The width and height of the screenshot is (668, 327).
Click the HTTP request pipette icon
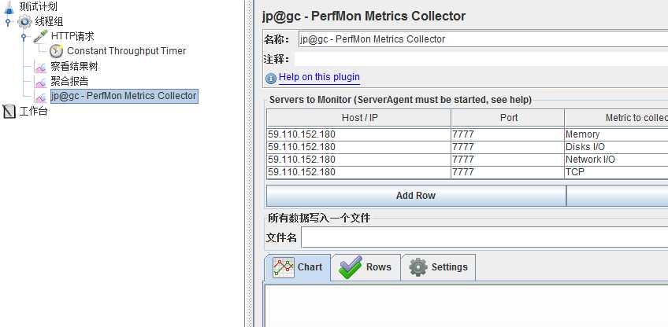(40, 36)
